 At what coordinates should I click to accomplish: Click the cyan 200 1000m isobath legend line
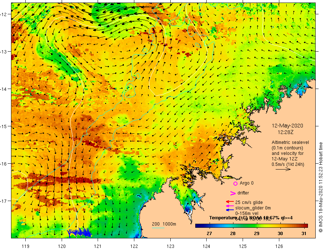coord(158,228)
